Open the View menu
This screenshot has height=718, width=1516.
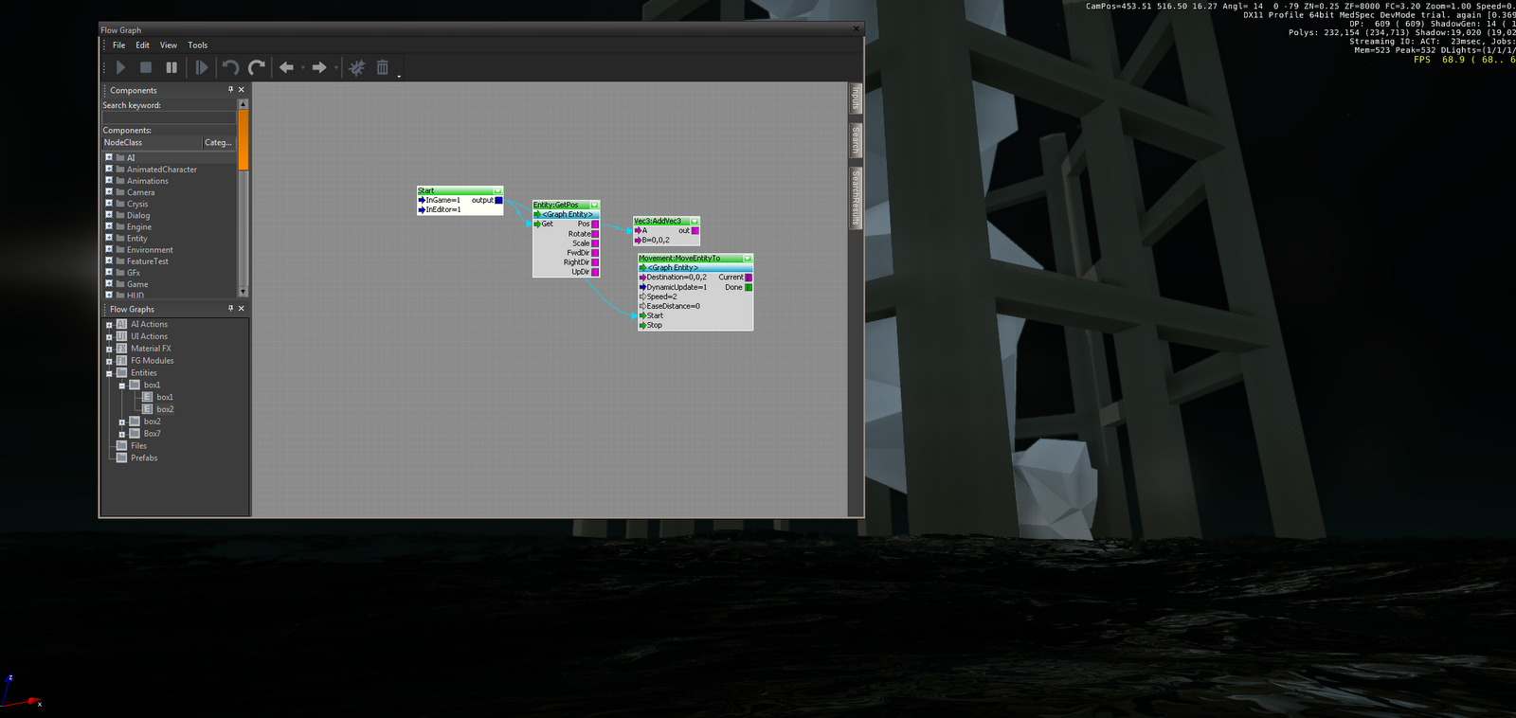[x=169, y=45]
